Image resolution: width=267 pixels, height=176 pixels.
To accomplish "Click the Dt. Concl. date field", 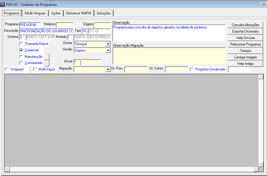I will click(177, 69).
